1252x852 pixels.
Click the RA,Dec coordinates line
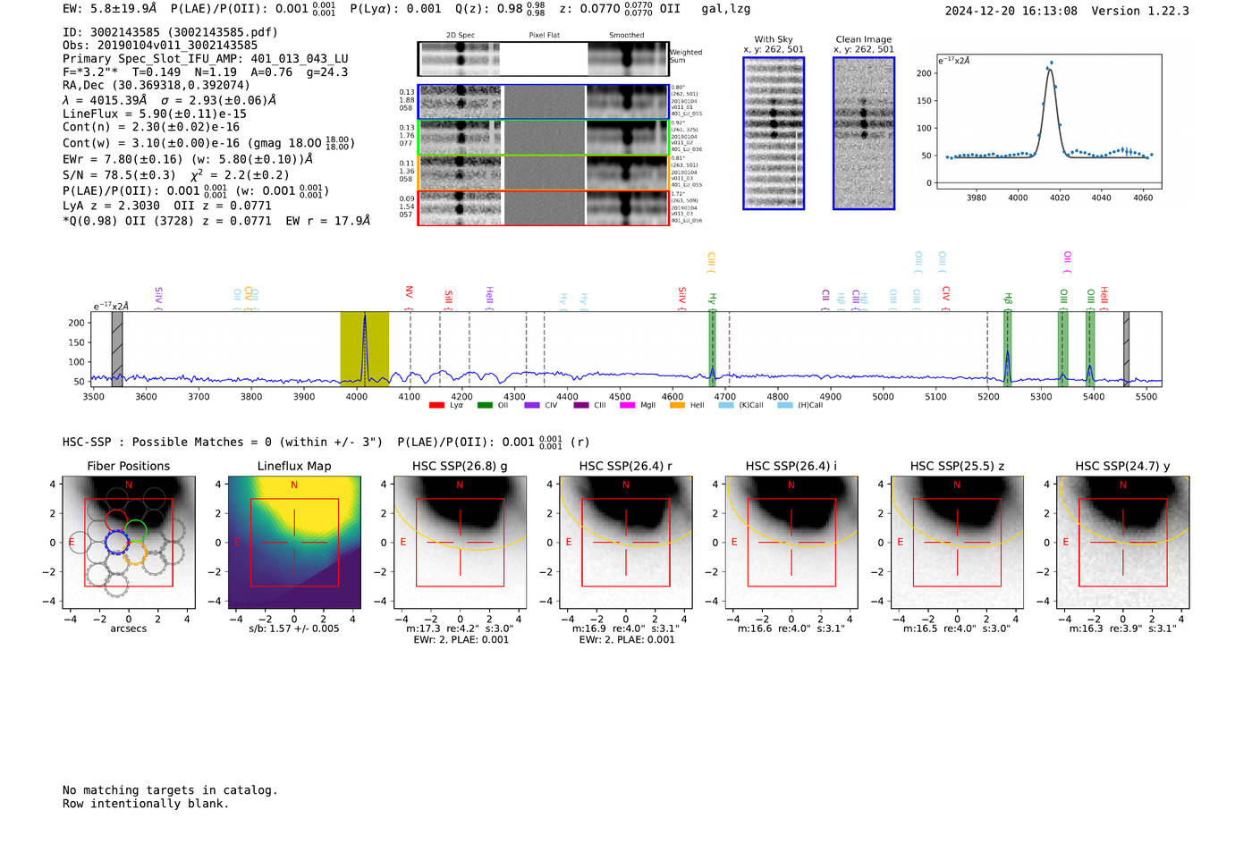point(156,86)
